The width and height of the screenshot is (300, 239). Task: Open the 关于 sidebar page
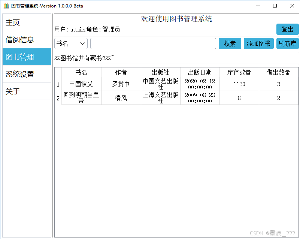[x=27, y=91]
